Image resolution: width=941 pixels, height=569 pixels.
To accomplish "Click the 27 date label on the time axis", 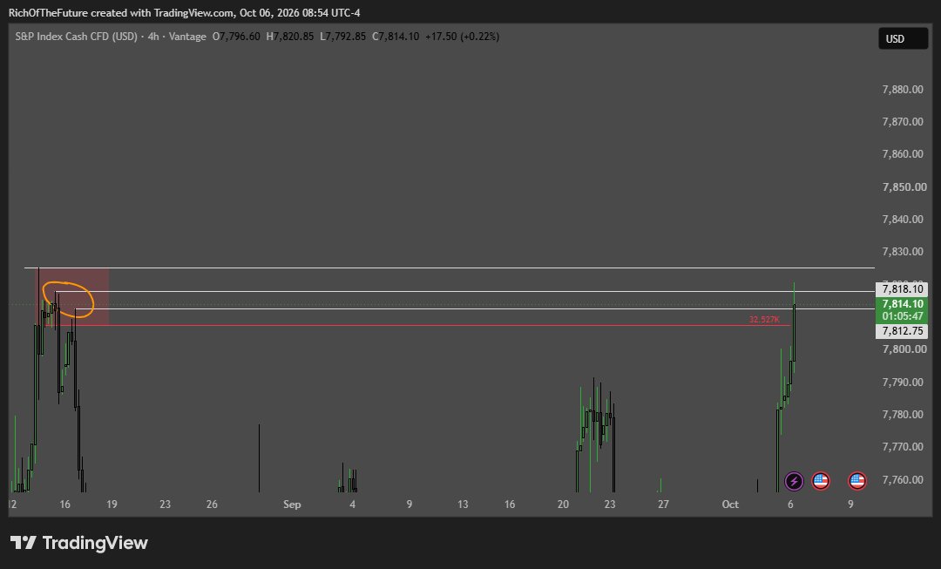I will click(x=663, y=505).
